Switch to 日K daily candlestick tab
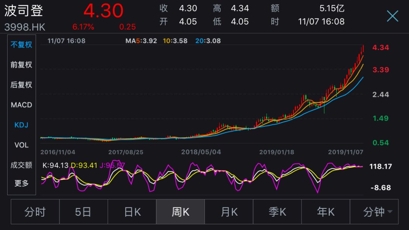The width and height of the screenshot is (409, 230). [132, 212]
